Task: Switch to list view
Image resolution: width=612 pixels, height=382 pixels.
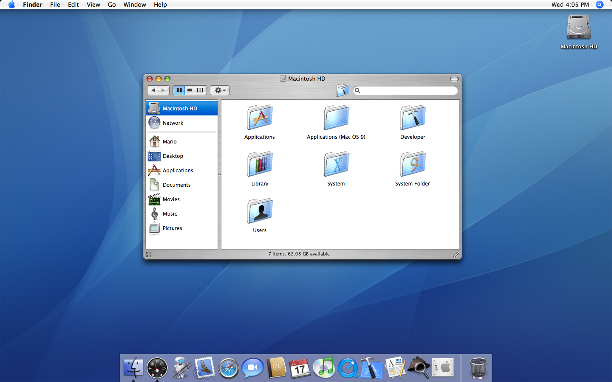Action: [190, 90]
